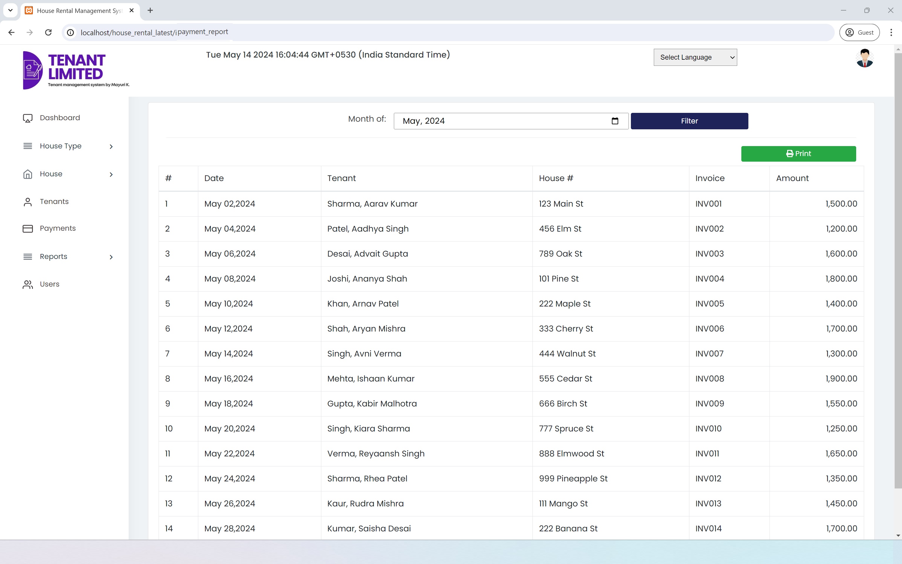This screenshot has width=902, height=564.
Task: Click the Users group icon
Action: click(x=28, y=284)
